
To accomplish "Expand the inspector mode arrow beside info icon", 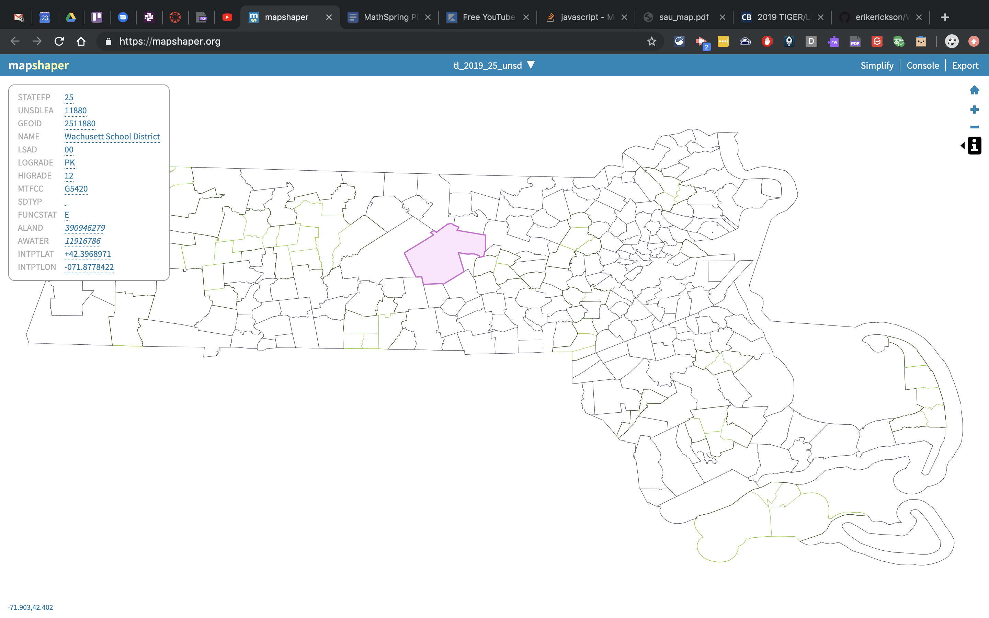I will tap(963, 146).
